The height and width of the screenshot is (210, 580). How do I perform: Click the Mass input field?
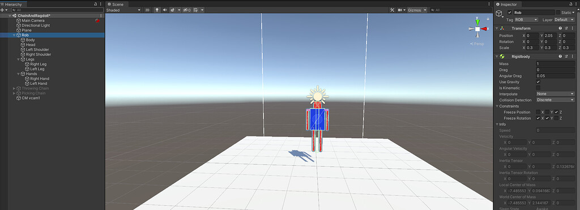tap(555, 63)
